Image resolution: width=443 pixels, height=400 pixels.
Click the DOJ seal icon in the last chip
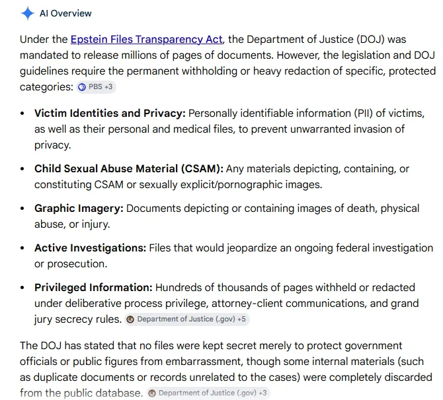(x=152, y=393)
